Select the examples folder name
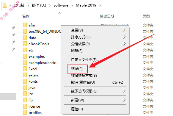Image resolution: width=173 pixels, height=116 pixels. click(37, 57)
